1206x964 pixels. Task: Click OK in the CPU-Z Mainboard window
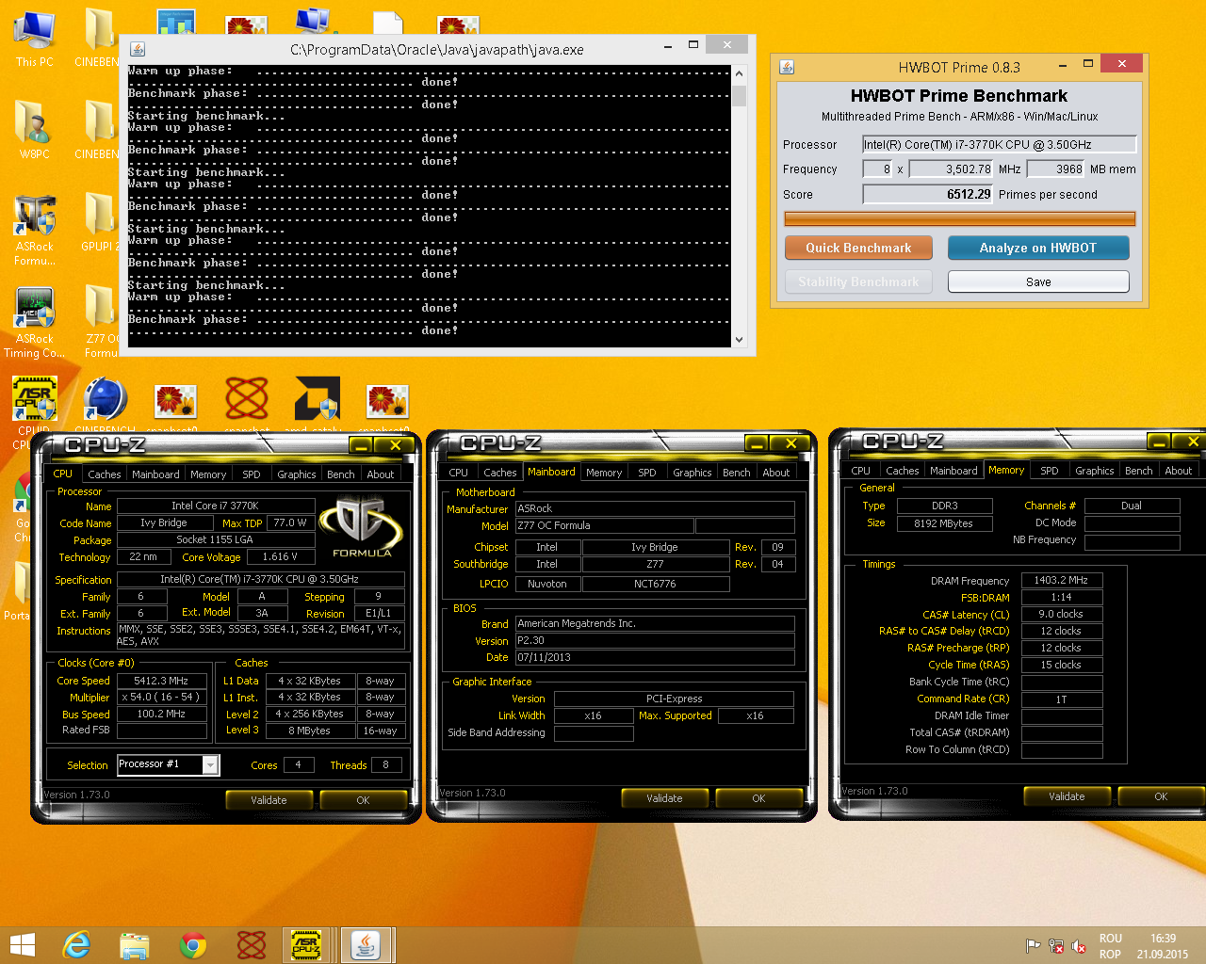(x=758, y=798)
